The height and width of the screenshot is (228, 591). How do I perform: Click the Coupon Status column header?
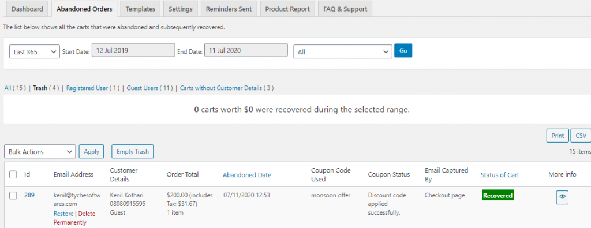(x=388, y=174)
